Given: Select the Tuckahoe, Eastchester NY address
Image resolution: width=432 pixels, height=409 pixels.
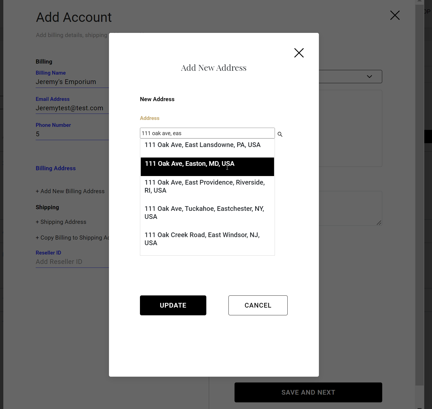Looking at the screenshot, I should tap(204, 213).
